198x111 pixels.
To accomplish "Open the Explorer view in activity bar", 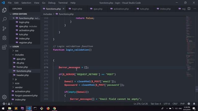I will pos(4,10).
